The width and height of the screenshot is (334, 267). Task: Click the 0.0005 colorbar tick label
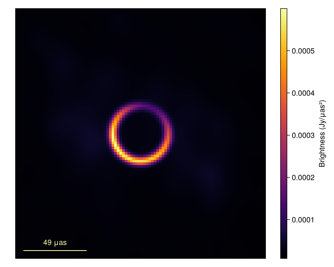pos(303,51)
